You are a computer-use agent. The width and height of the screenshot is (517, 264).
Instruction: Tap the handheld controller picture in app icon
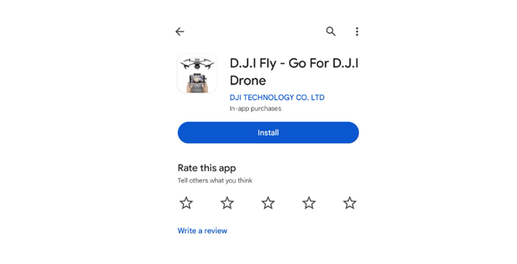[x=197, y=83]
